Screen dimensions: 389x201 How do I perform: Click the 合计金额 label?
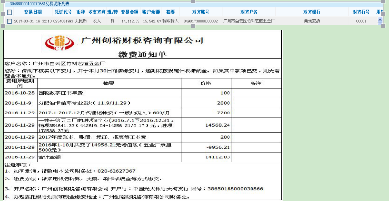(49, 157)
